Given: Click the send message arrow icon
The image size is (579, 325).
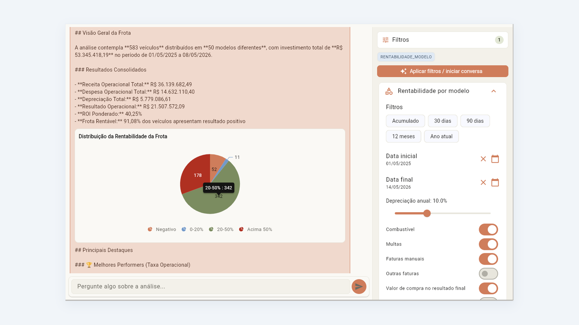Looking at the screenshot, I should click(x=359, y=286).
